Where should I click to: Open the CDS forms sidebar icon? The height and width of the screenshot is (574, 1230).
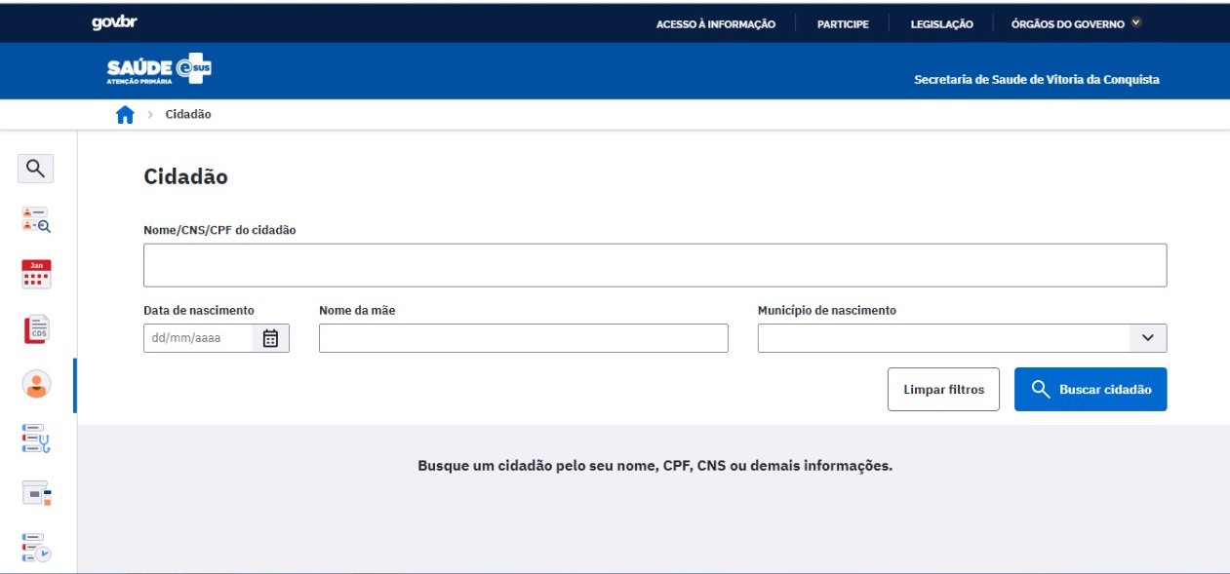(x=35, y=329)
